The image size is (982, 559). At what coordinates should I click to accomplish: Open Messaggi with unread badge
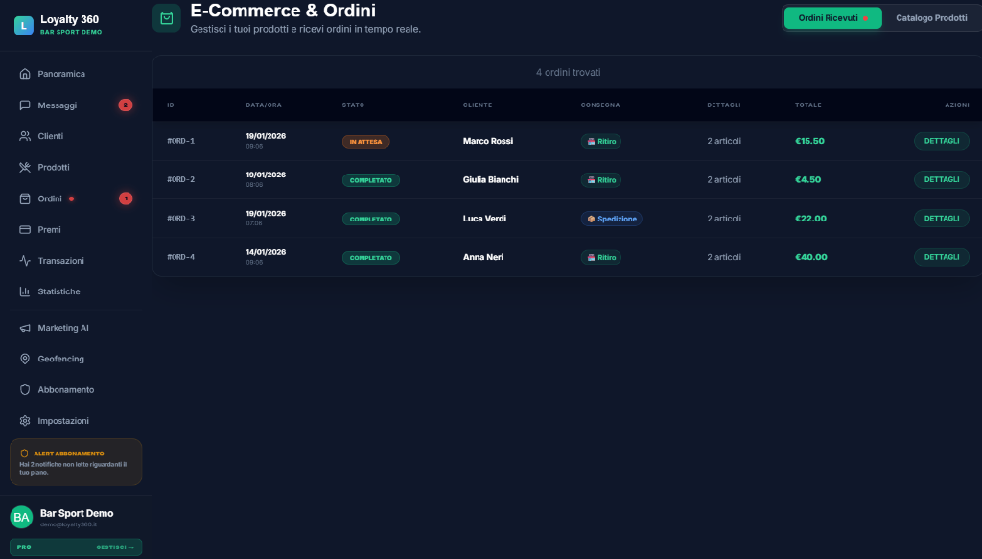click(23, 105)
